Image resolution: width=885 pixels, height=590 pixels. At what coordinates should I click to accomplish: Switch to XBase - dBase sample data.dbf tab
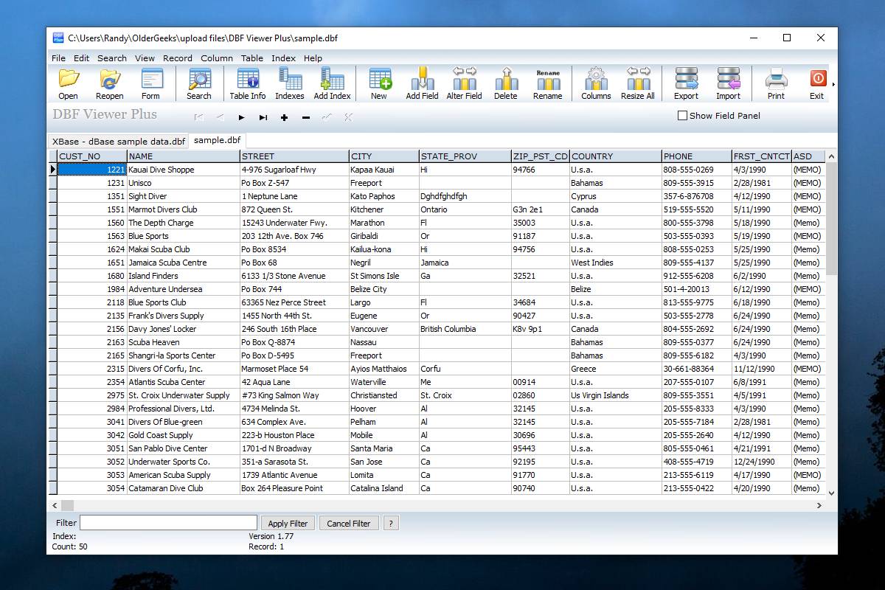pos(119,142)
